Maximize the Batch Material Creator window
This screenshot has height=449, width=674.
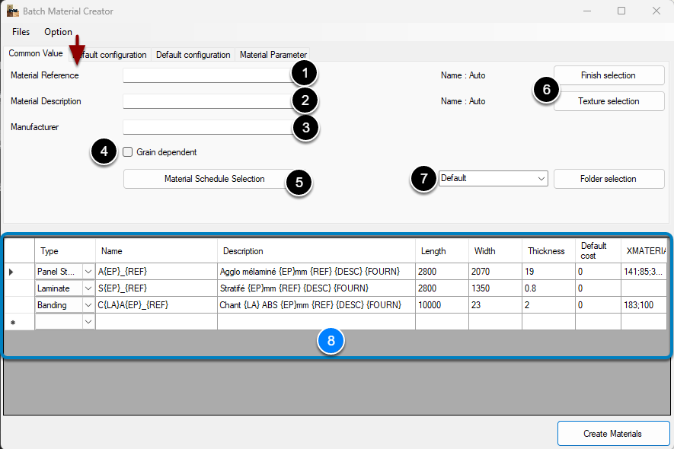pos(621,11)
